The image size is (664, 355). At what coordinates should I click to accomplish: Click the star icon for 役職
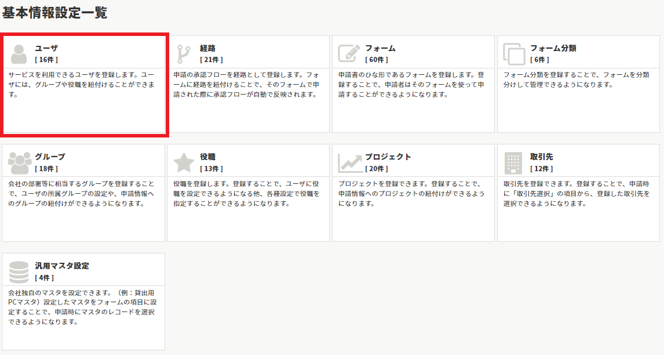coord(184,162)
